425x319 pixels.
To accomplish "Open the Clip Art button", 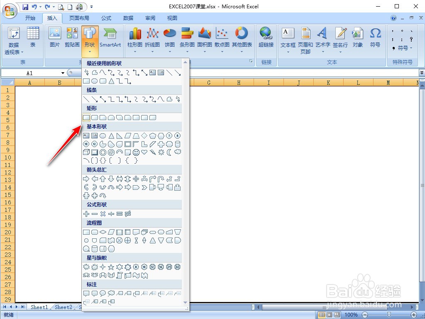I will (72, 37).
